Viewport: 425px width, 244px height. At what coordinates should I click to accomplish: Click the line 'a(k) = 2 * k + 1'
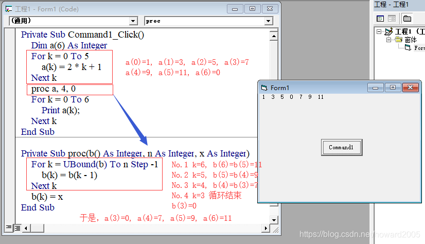click(72, 67)
